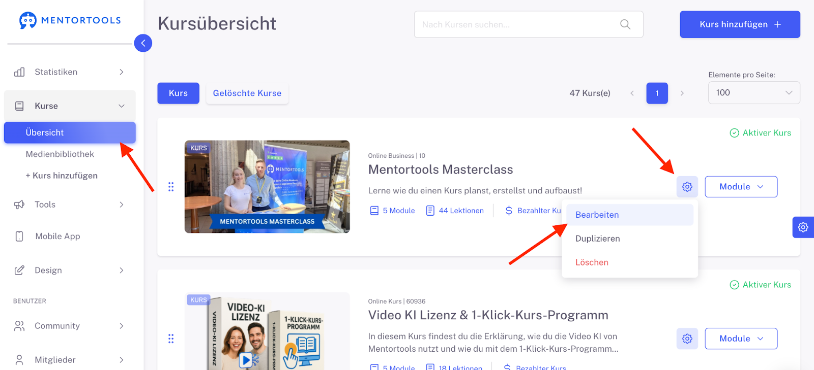Expand the Design menu chevron
This screenshot has height=370, width=814.
[x=122, y=271]
